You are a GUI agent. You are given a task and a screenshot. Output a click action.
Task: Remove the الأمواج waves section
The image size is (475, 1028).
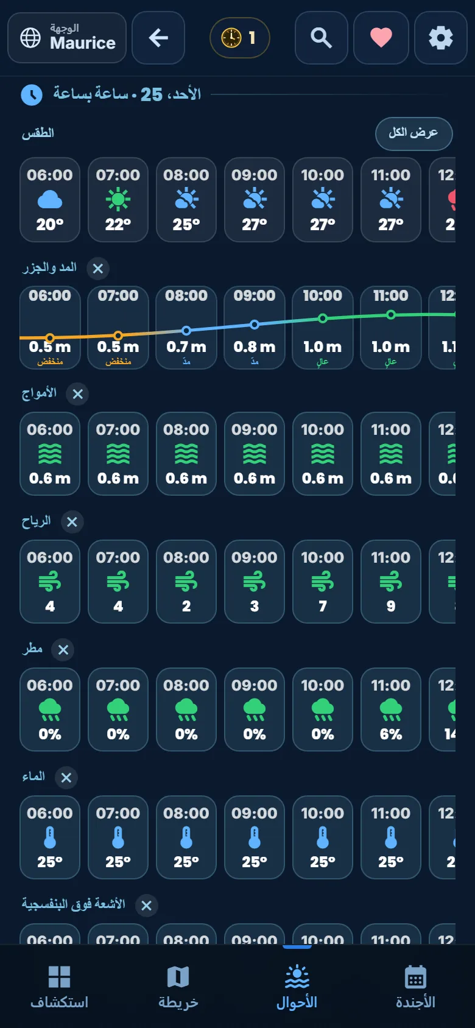pyautogui.click(x=77, y=394)
